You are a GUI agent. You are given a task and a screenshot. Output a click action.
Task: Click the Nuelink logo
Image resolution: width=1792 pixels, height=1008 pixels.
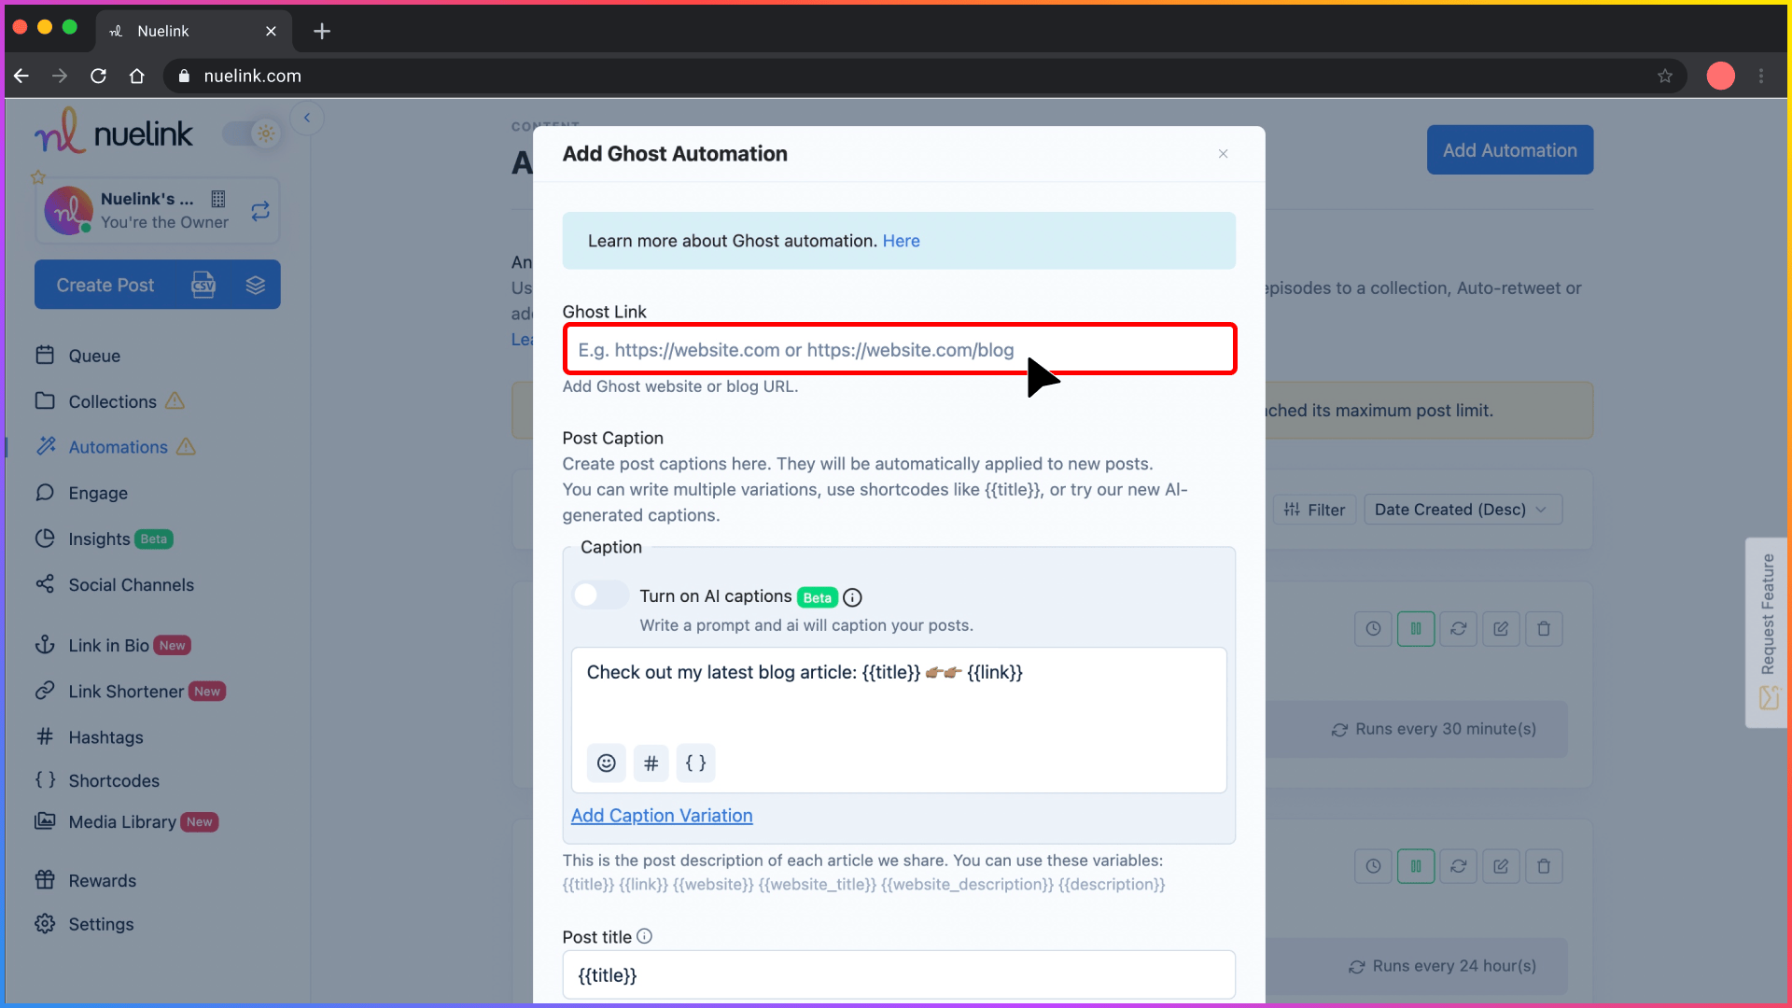pos(114,132)
